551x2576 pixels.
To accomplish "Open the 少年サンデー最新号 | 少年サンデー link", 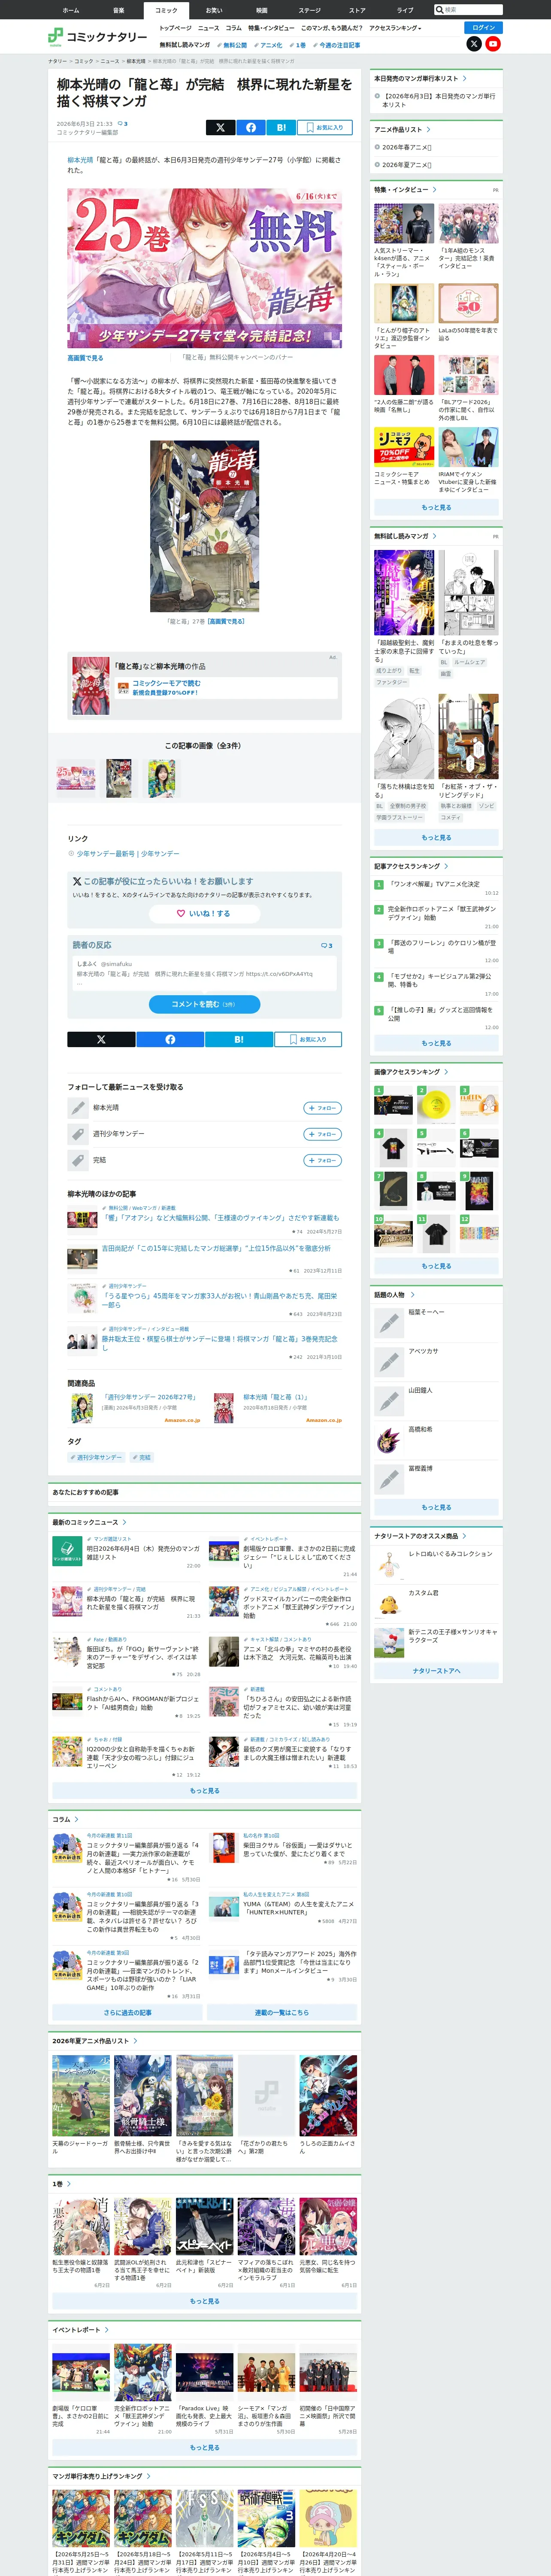I will [128, 854].
